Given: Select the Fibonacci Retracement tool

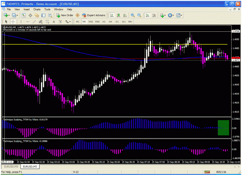Looking at the screenshot, I should point(47,22).
